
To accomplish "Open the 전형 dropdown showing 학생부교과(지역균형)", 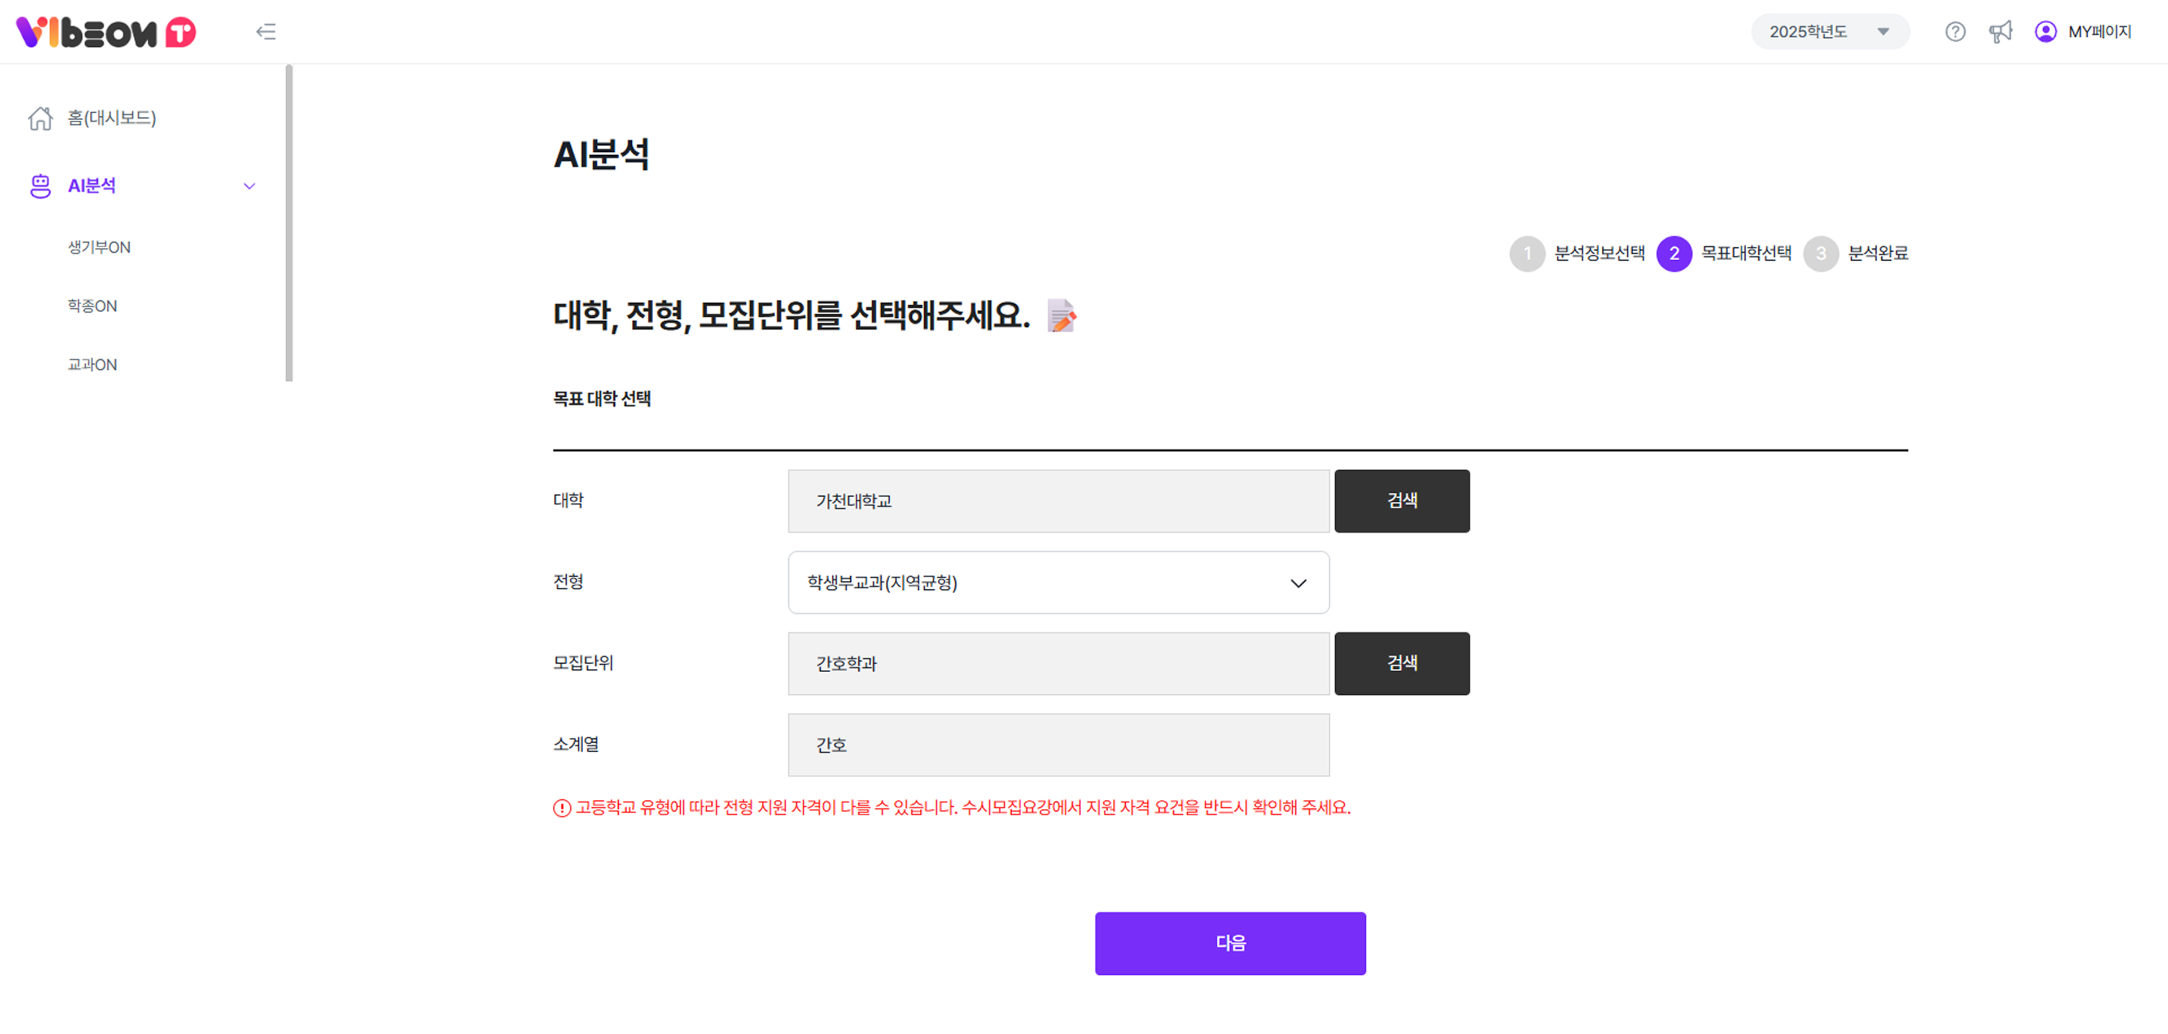I will 1058,583.
